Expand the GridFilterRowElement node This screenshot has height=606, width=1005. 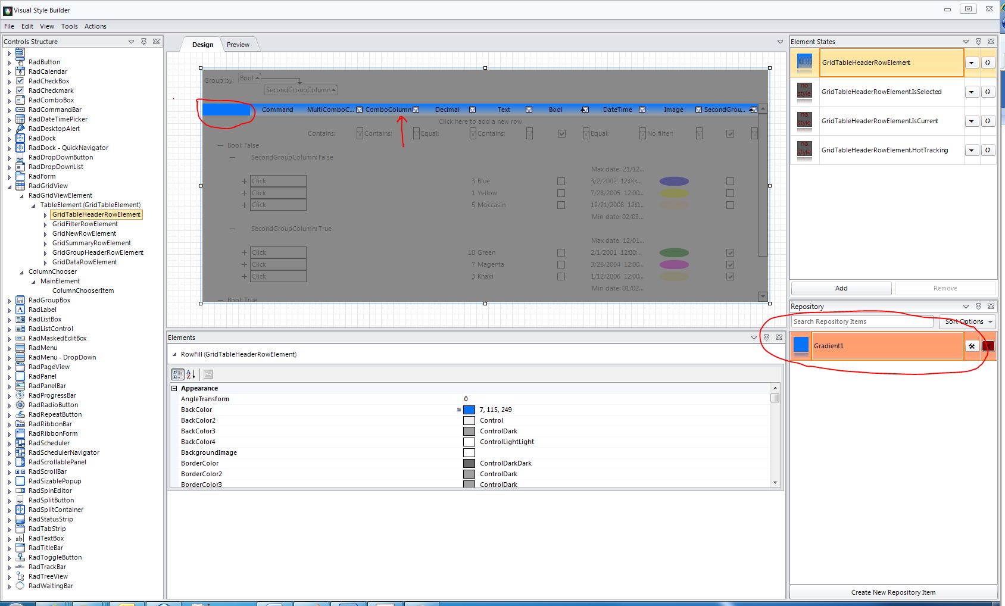coord(45,224)
